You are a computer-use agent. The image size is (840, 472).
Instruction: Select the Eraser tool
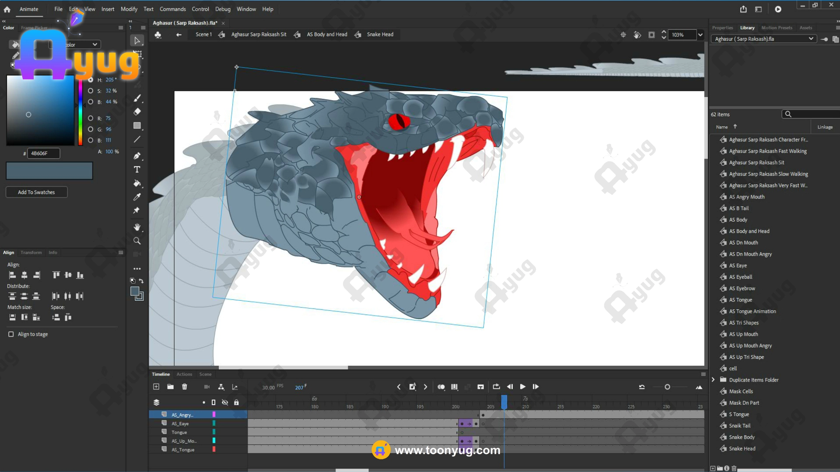click(137, 112)
